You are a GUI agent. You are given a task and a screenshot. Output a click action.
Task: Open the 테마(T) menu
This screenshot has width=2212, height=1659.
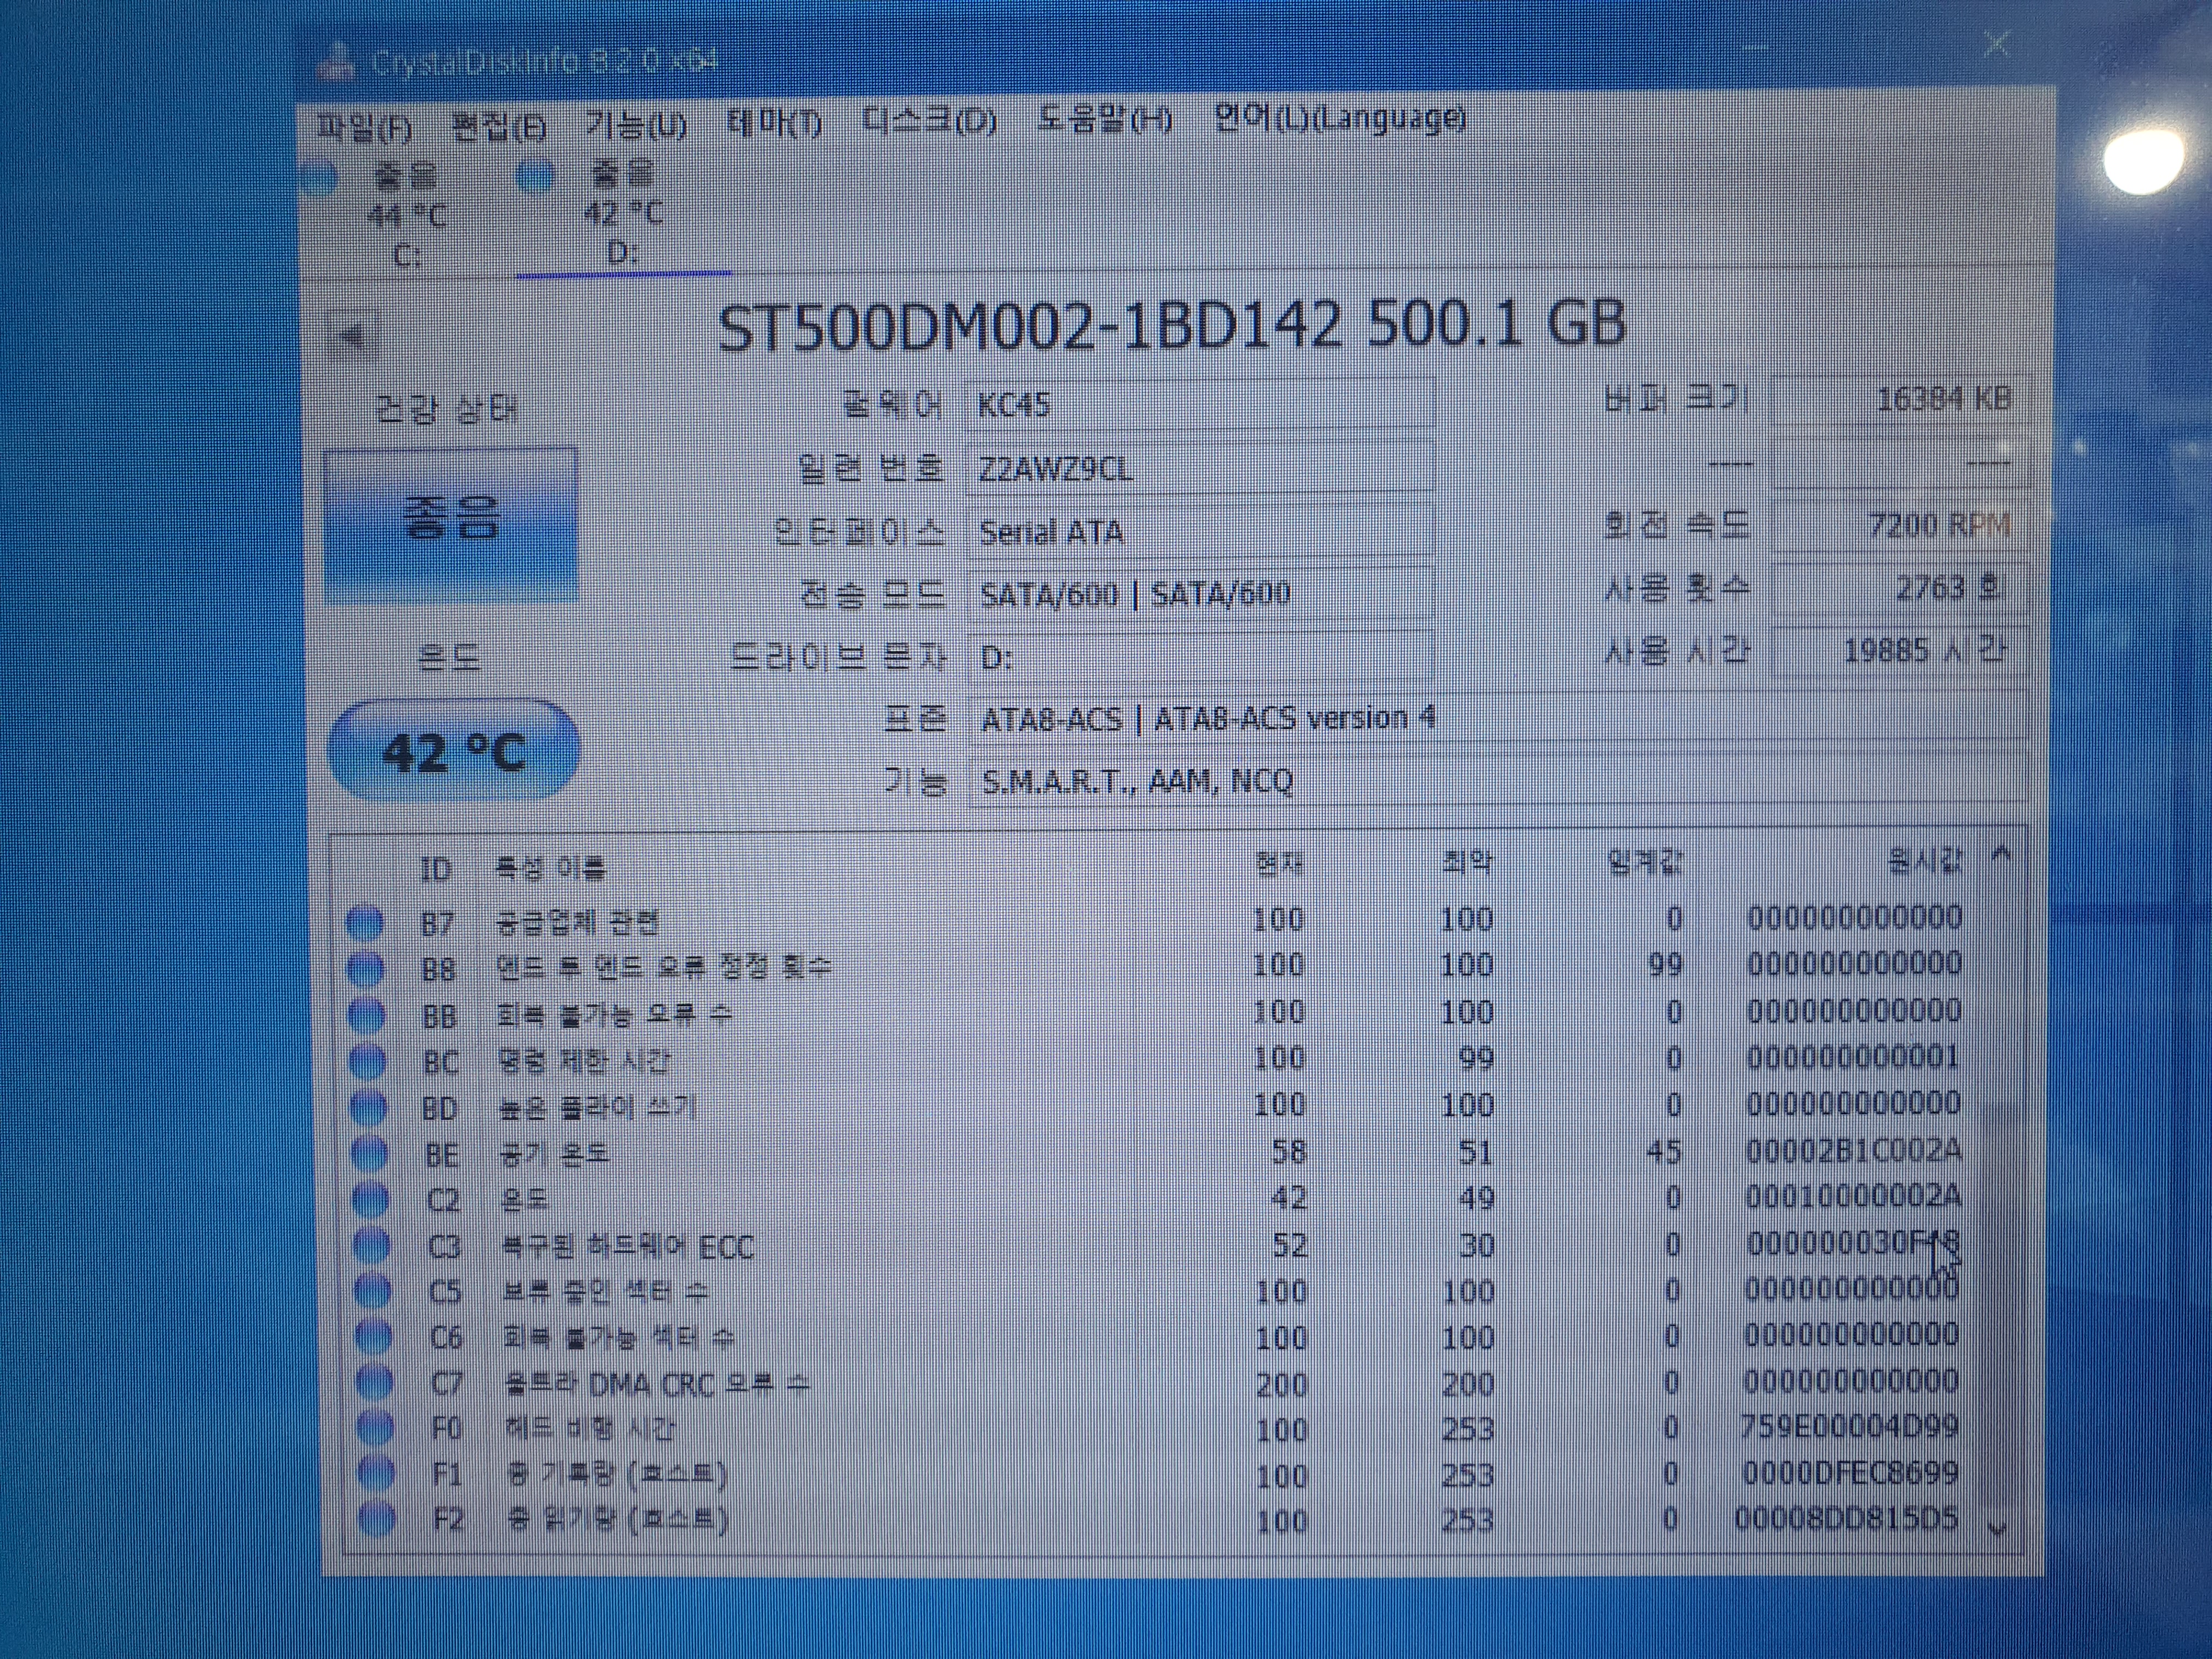pos(774,123)
